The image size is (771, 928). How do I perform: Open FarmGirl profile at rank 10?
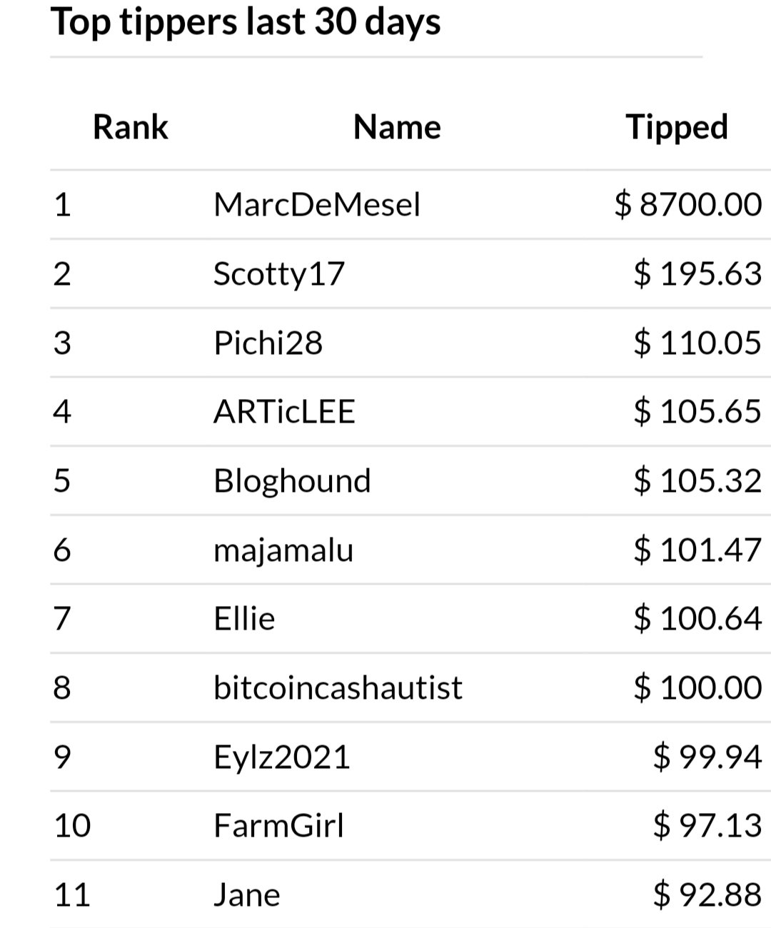click(278, 826)
